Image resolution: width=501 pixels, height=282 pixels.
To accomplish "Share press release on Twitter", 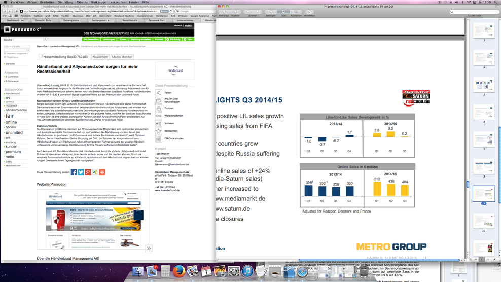I will [81, 172].
